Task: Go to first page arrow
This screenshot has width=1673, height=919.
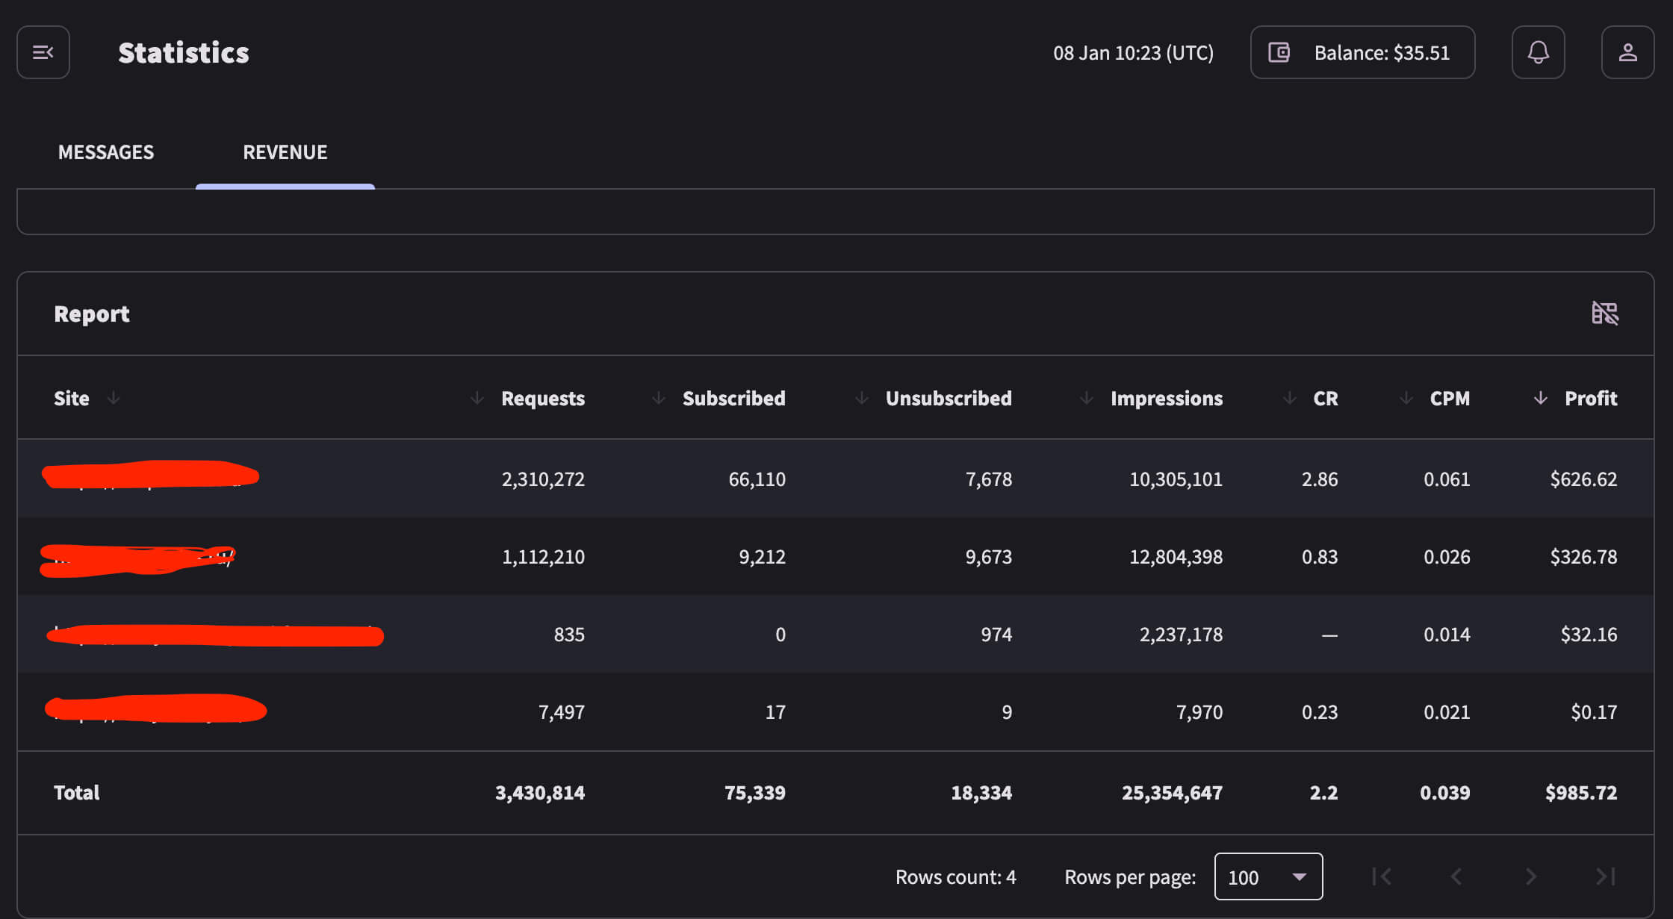Action: [1382, 876]
